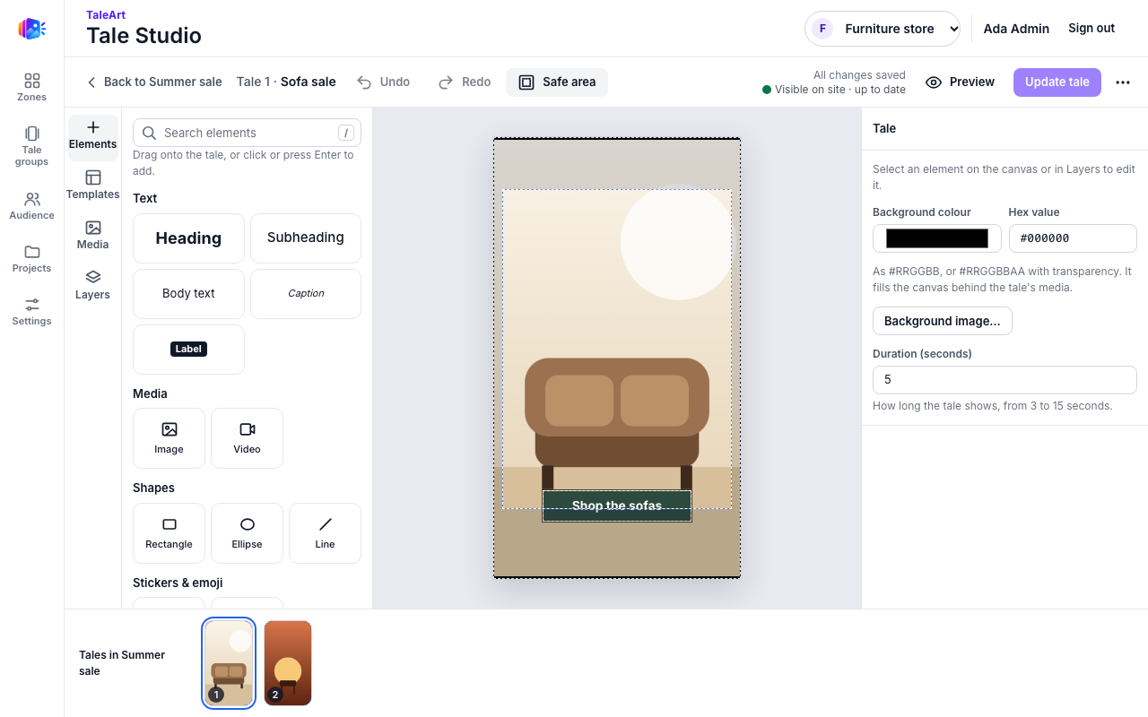Add a Line shape element
The image size is (1148, 717).
click(325, 533)
